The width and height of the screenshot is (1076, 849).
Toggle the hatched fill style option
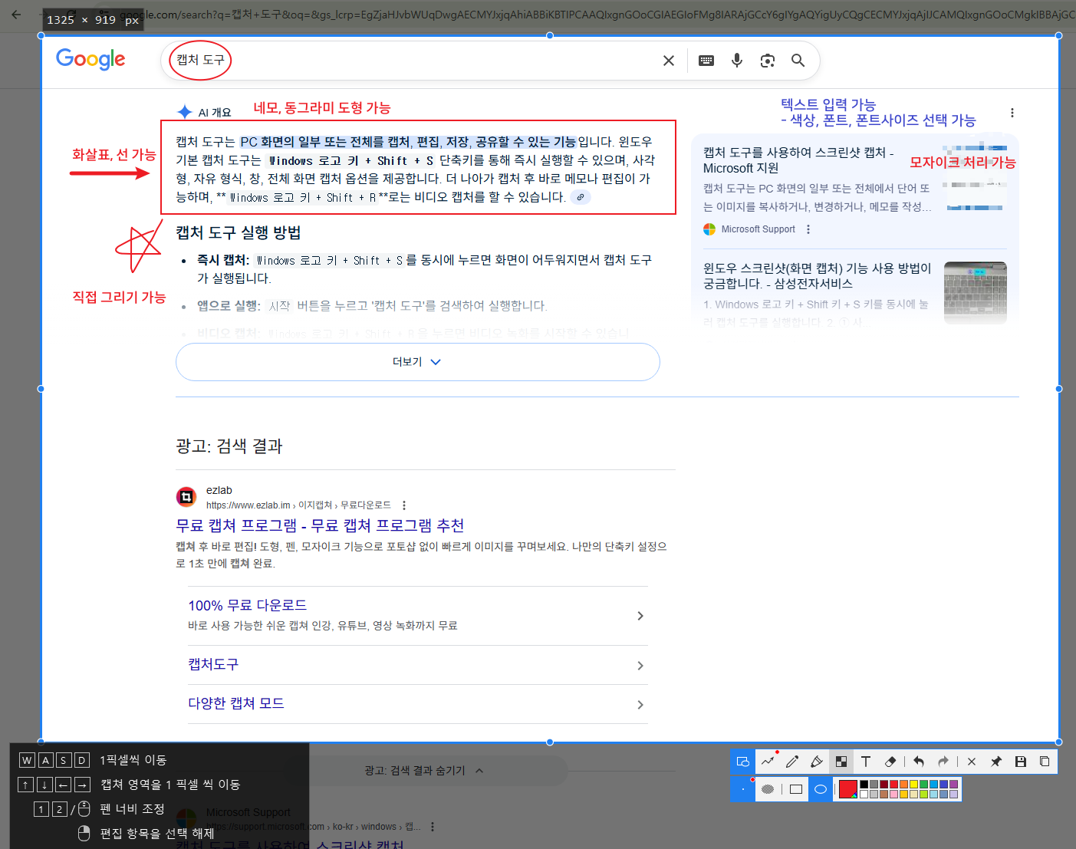tap(768, 789)
